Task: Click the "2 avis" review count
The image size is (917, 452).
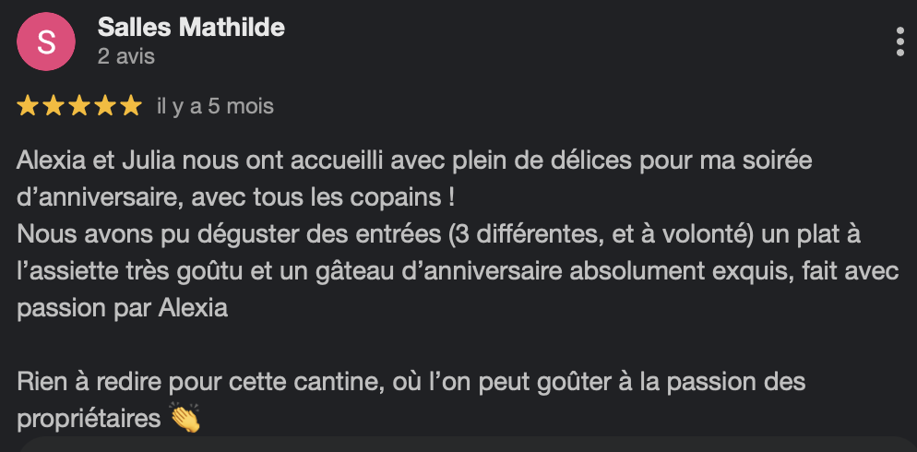Action: pyautogui.click(x=126, y=56)
